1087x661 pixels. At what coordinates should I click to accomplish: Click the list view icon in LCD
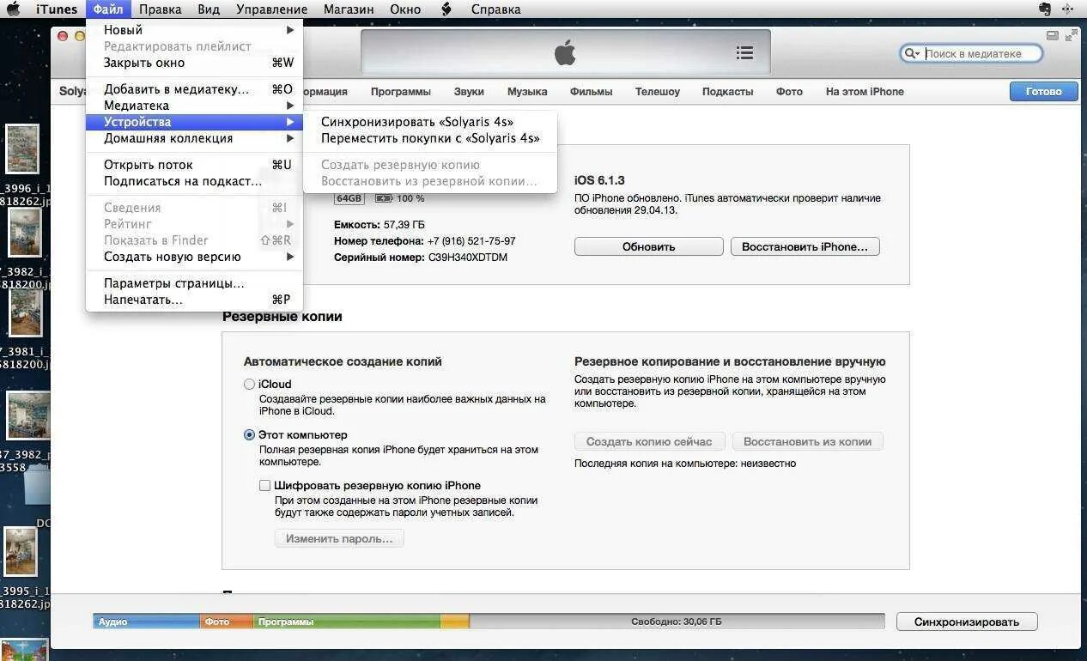[x=744, y=52]
